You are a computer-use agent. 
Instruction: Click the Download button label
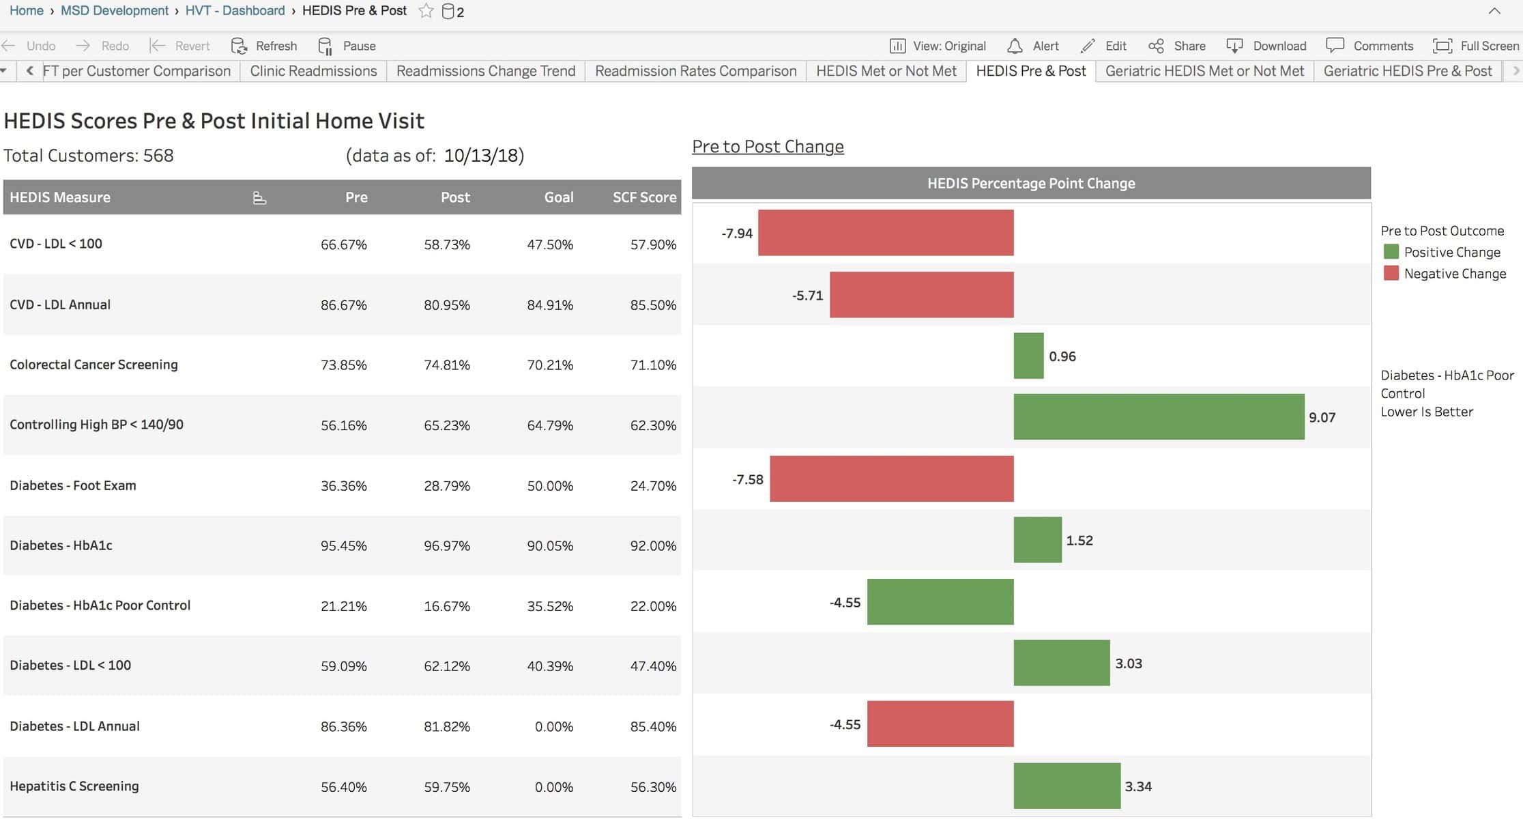pos(1279,46)
